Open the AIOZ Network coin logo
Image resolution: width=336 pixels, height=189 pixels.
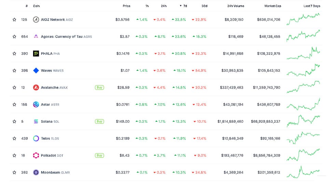pyautogui.click(x=36, y=19)
